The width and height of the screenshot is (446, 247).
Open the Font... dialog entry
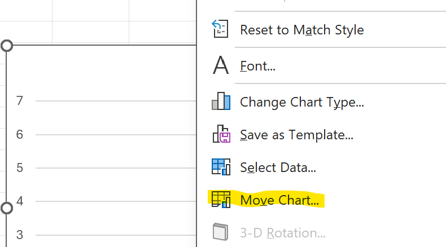(x=257, y=66)
